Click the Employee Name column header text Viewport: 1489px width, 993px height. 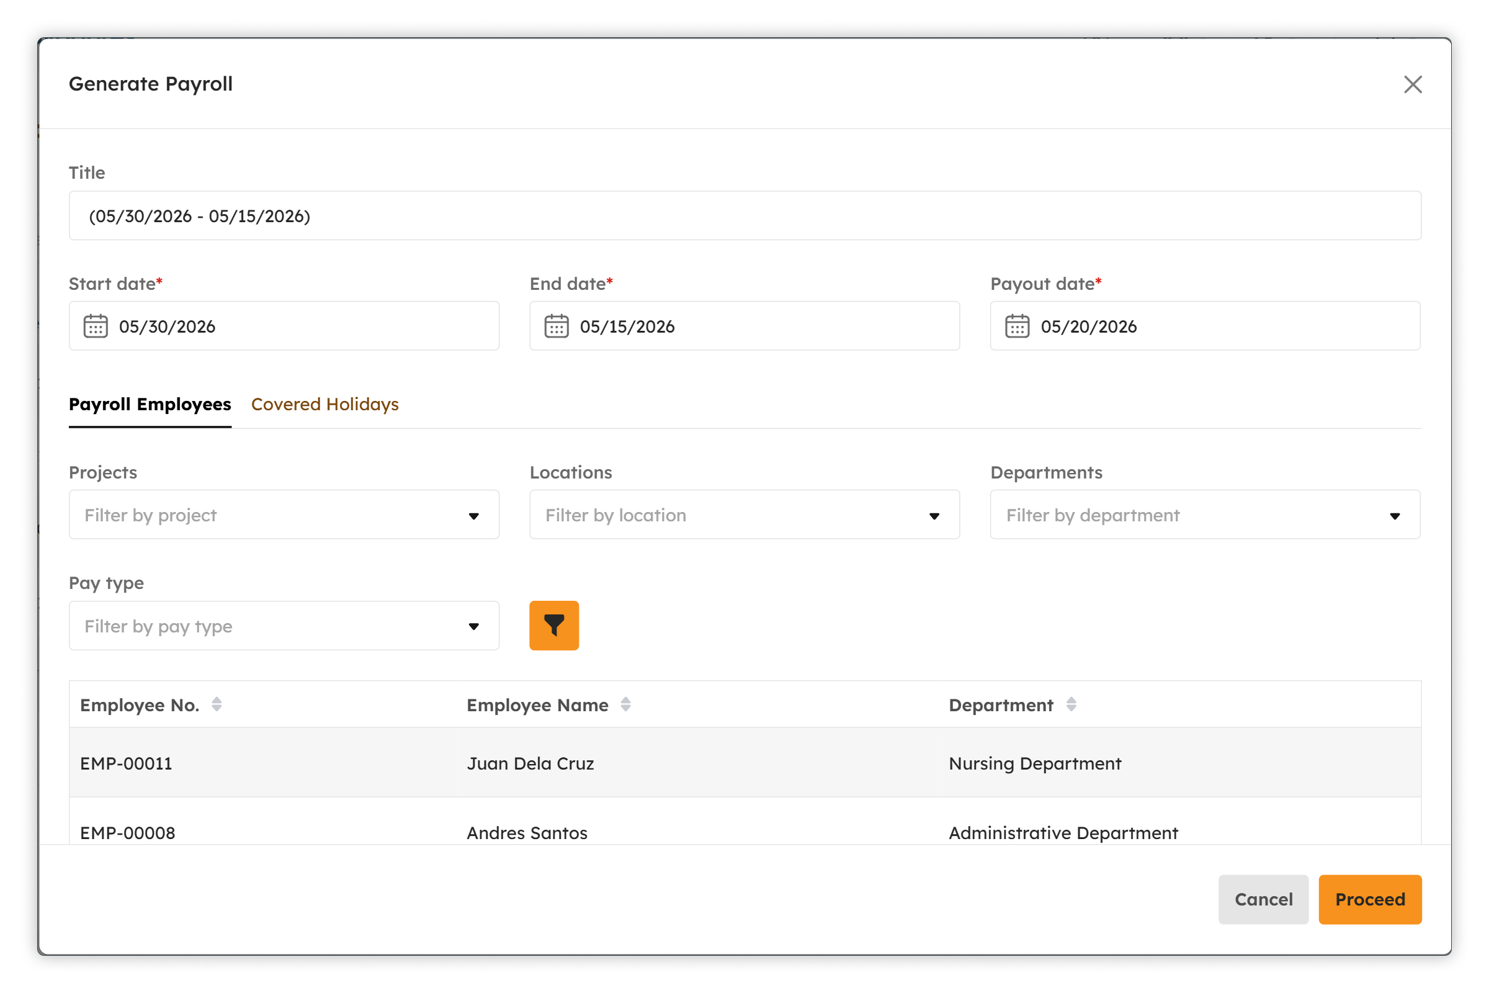(537, 705)
